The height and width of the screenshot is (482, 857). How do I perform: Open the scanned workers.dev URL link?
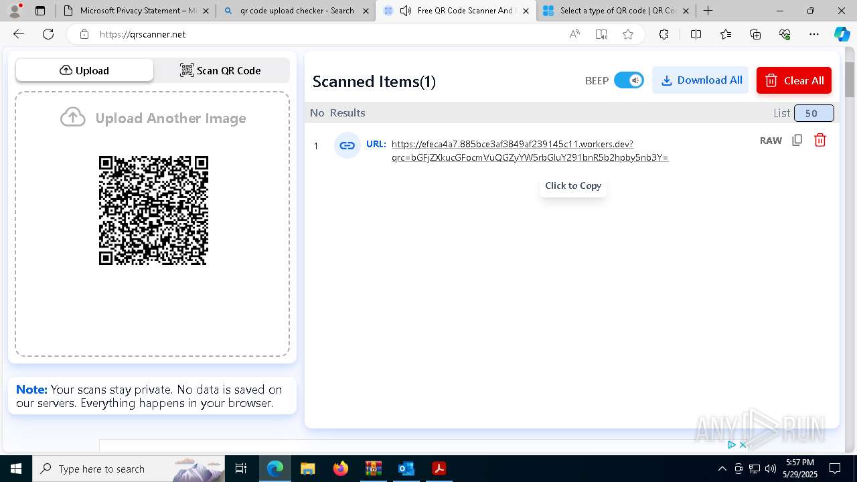click(x=530, y=151)
